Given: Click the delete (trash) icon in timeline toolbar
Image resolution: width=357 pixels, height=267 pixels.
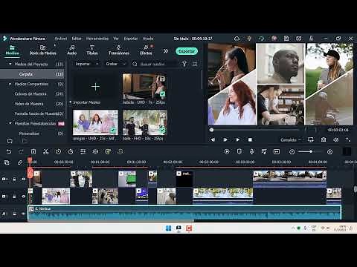Looking at the screenshot, I should point(33,151).
